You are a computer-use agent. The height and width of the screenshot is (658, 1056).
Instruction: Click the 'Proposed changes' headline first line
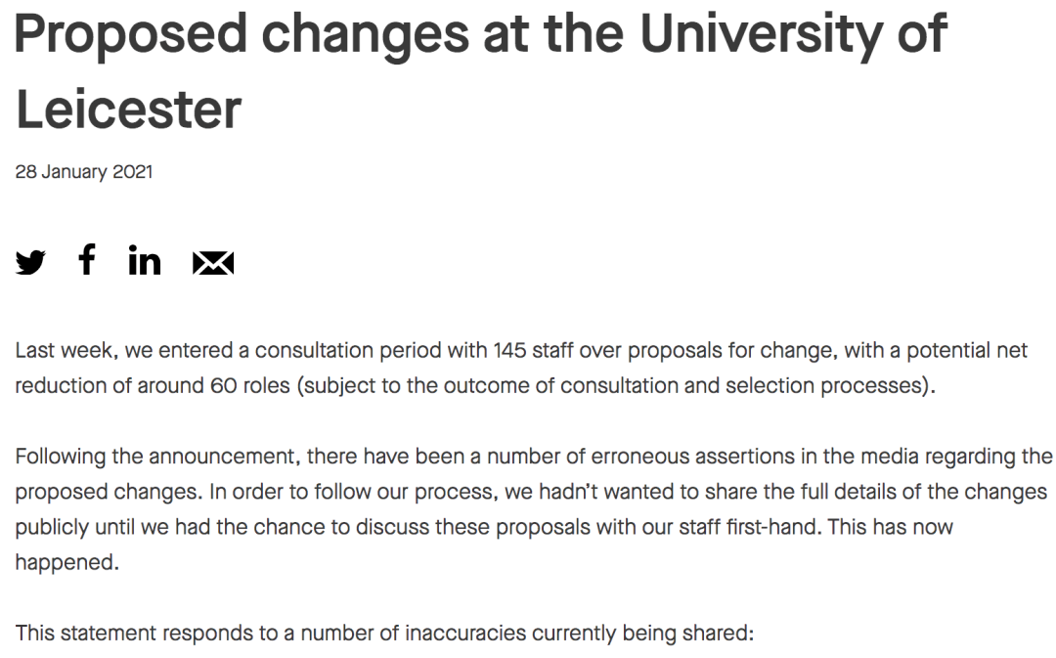pos(481,33)
